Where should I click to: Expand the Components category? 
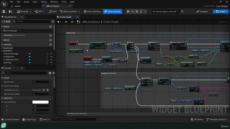click(2, 48)
